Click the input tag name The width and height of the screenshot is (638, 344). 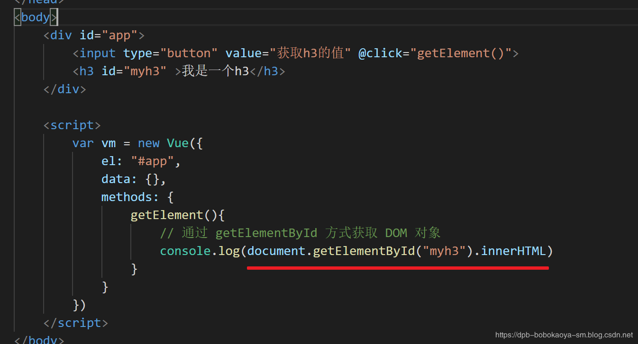pyautogui.click(x=98, y=53)
